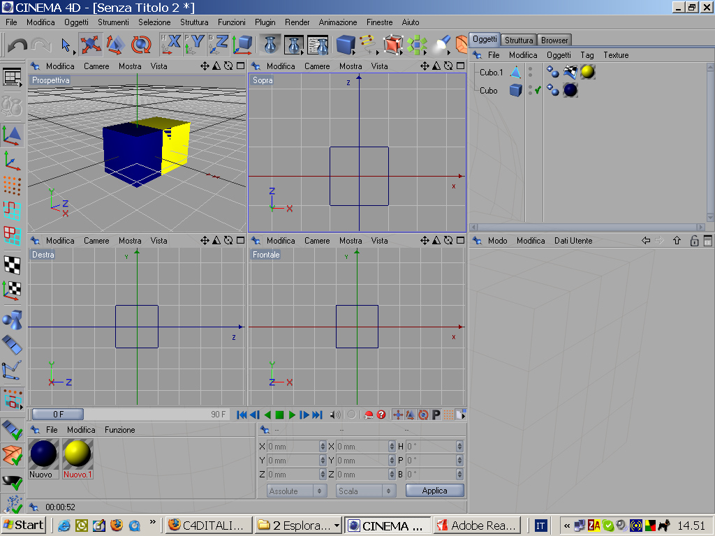Open the Scala dropdown
This screenshot has height=536, width=715.
[x=366, y=491]
